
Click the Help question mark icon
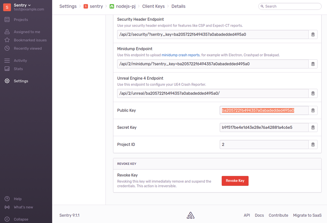pos(7,199)
